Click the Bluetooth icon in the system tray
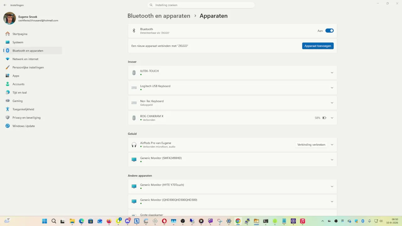 363,221
